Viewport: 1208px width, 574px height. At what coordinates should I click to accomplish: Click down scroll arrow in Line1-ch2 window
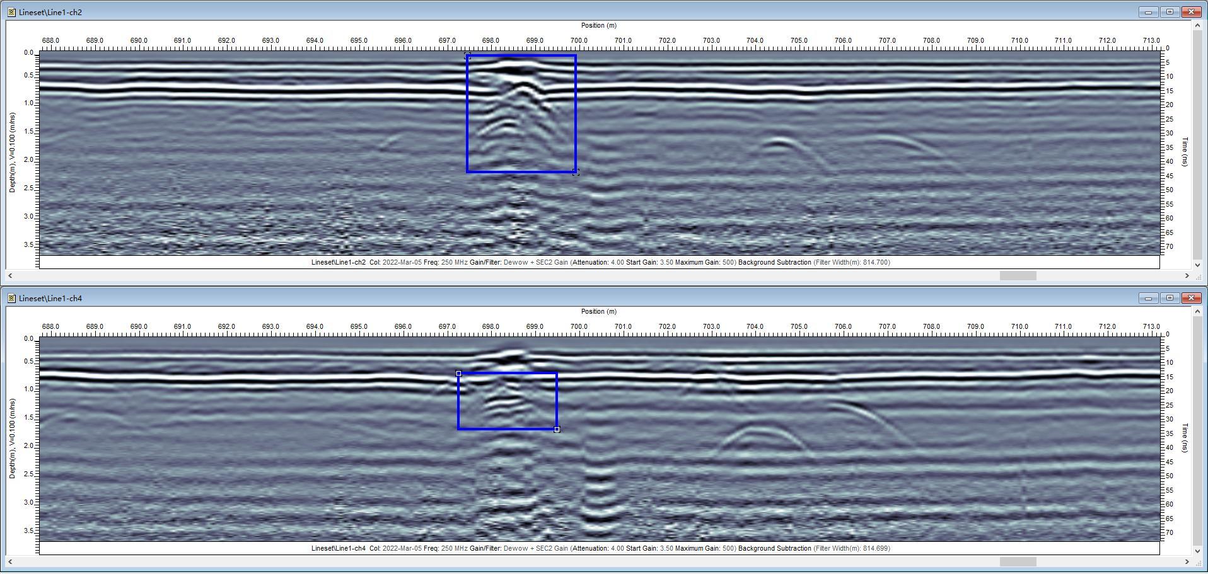click(x=1197, y=265)
